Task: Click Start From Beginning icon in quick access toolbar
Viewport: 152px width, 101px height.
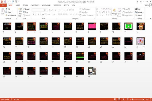Action: click(x=16, y=2)
